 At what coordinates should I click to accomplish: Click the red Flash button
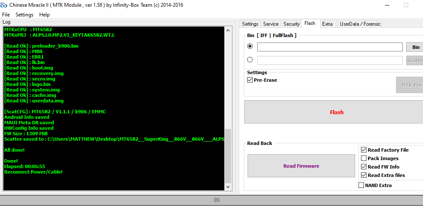(334, 112)
